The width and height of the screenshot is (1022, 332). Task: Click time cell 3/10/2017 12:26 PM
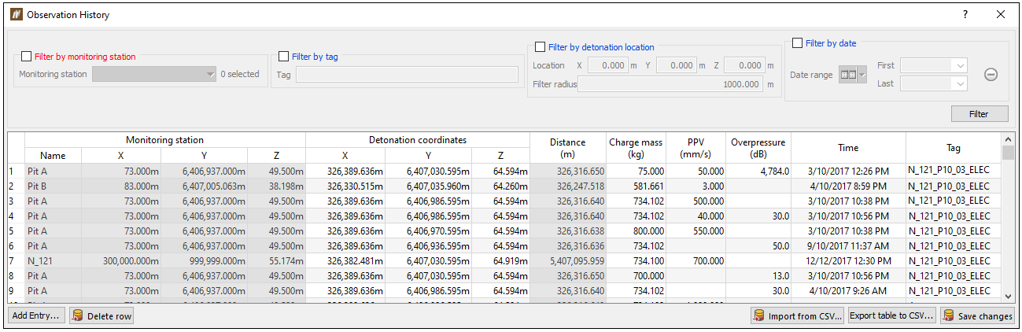848,171
